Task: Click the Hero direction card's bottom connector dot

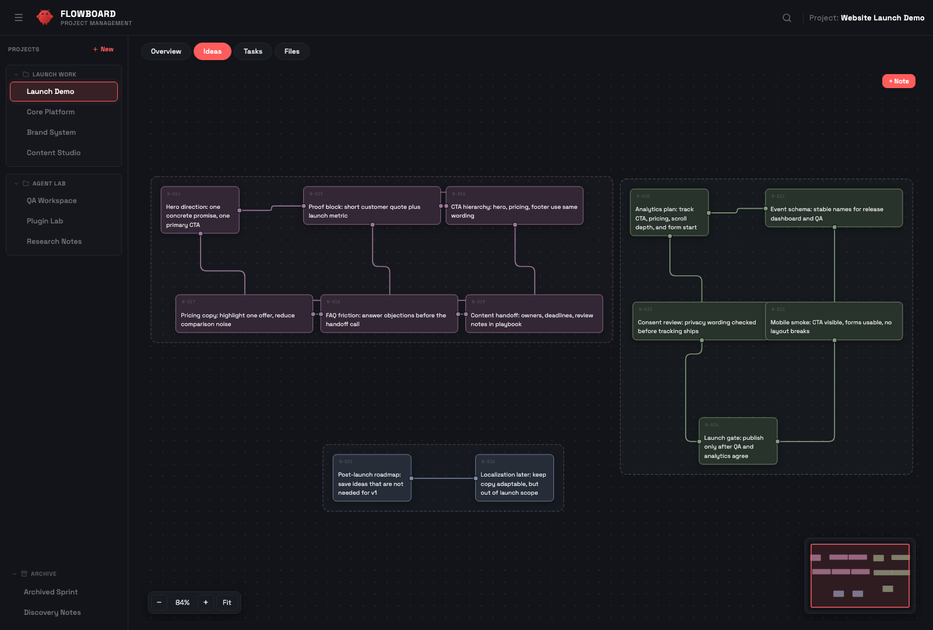Action: point(201,234)
